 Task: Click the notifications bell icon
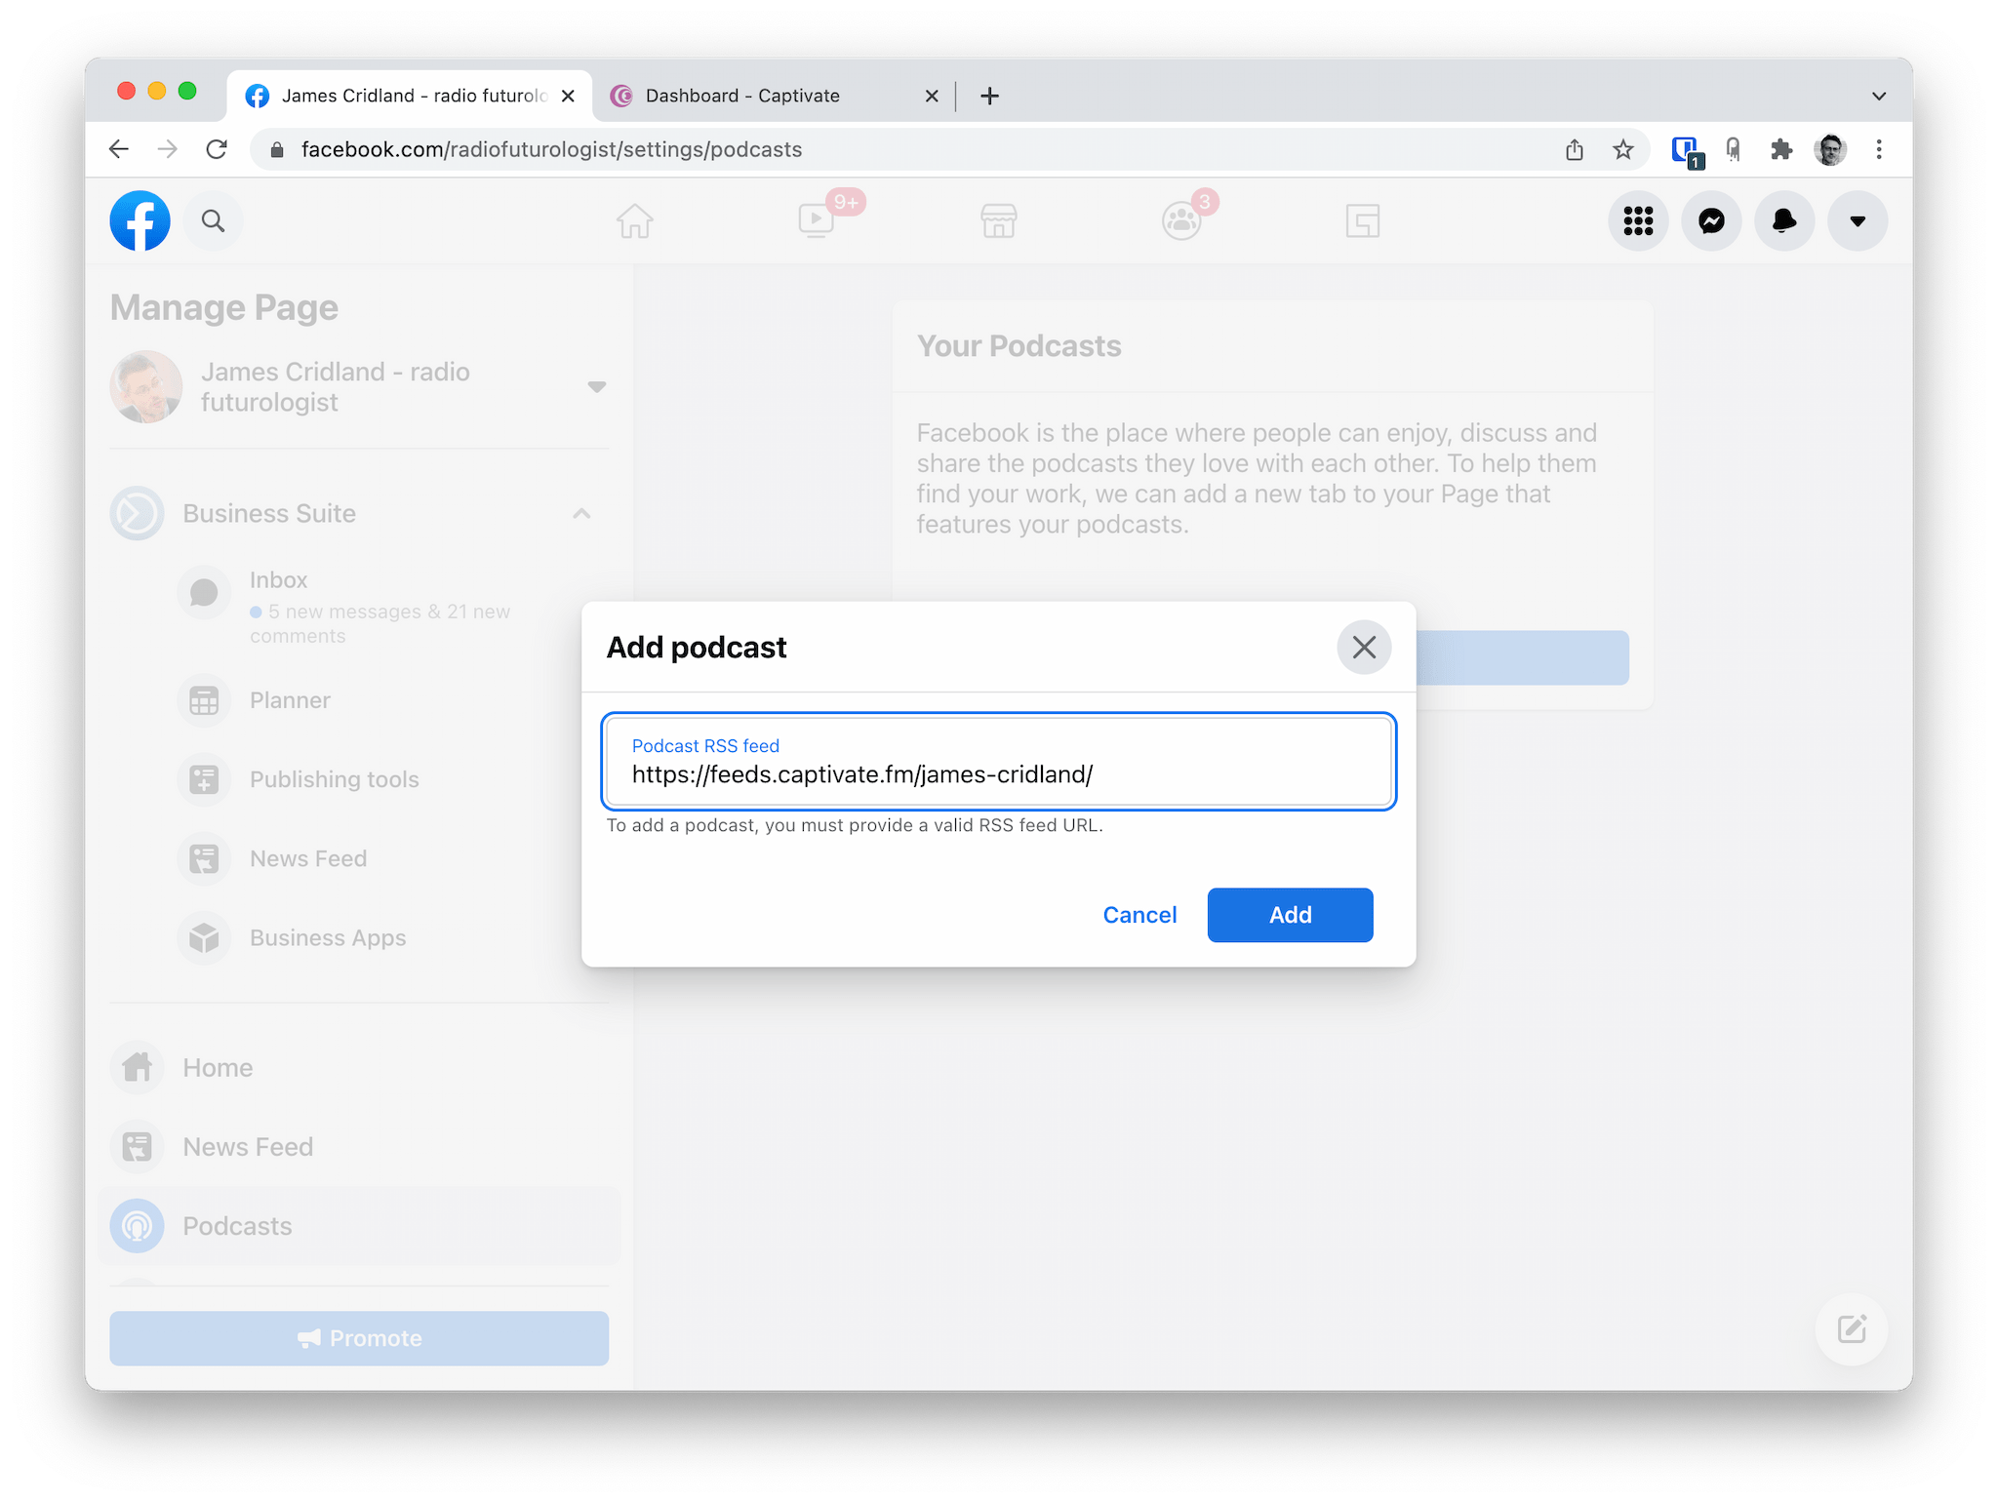pos(1783,219)
